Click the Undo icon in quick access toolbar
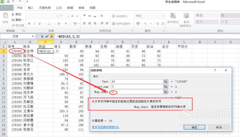Viewport: 240px width, 137px height. pyautogui.click(x=13, y=1)
